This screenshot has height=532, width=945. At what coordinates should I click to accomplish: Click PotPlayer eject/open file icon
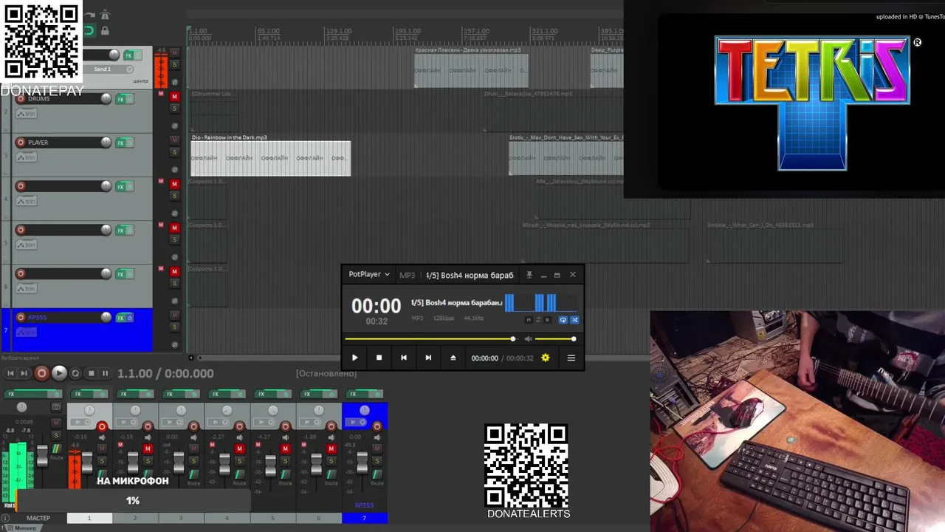click(x=453, y=358)
